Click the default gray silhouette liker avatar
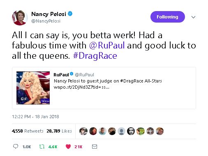Image resolution: width=208 pixels, height=156 pixels. click(x=121, y=131)
